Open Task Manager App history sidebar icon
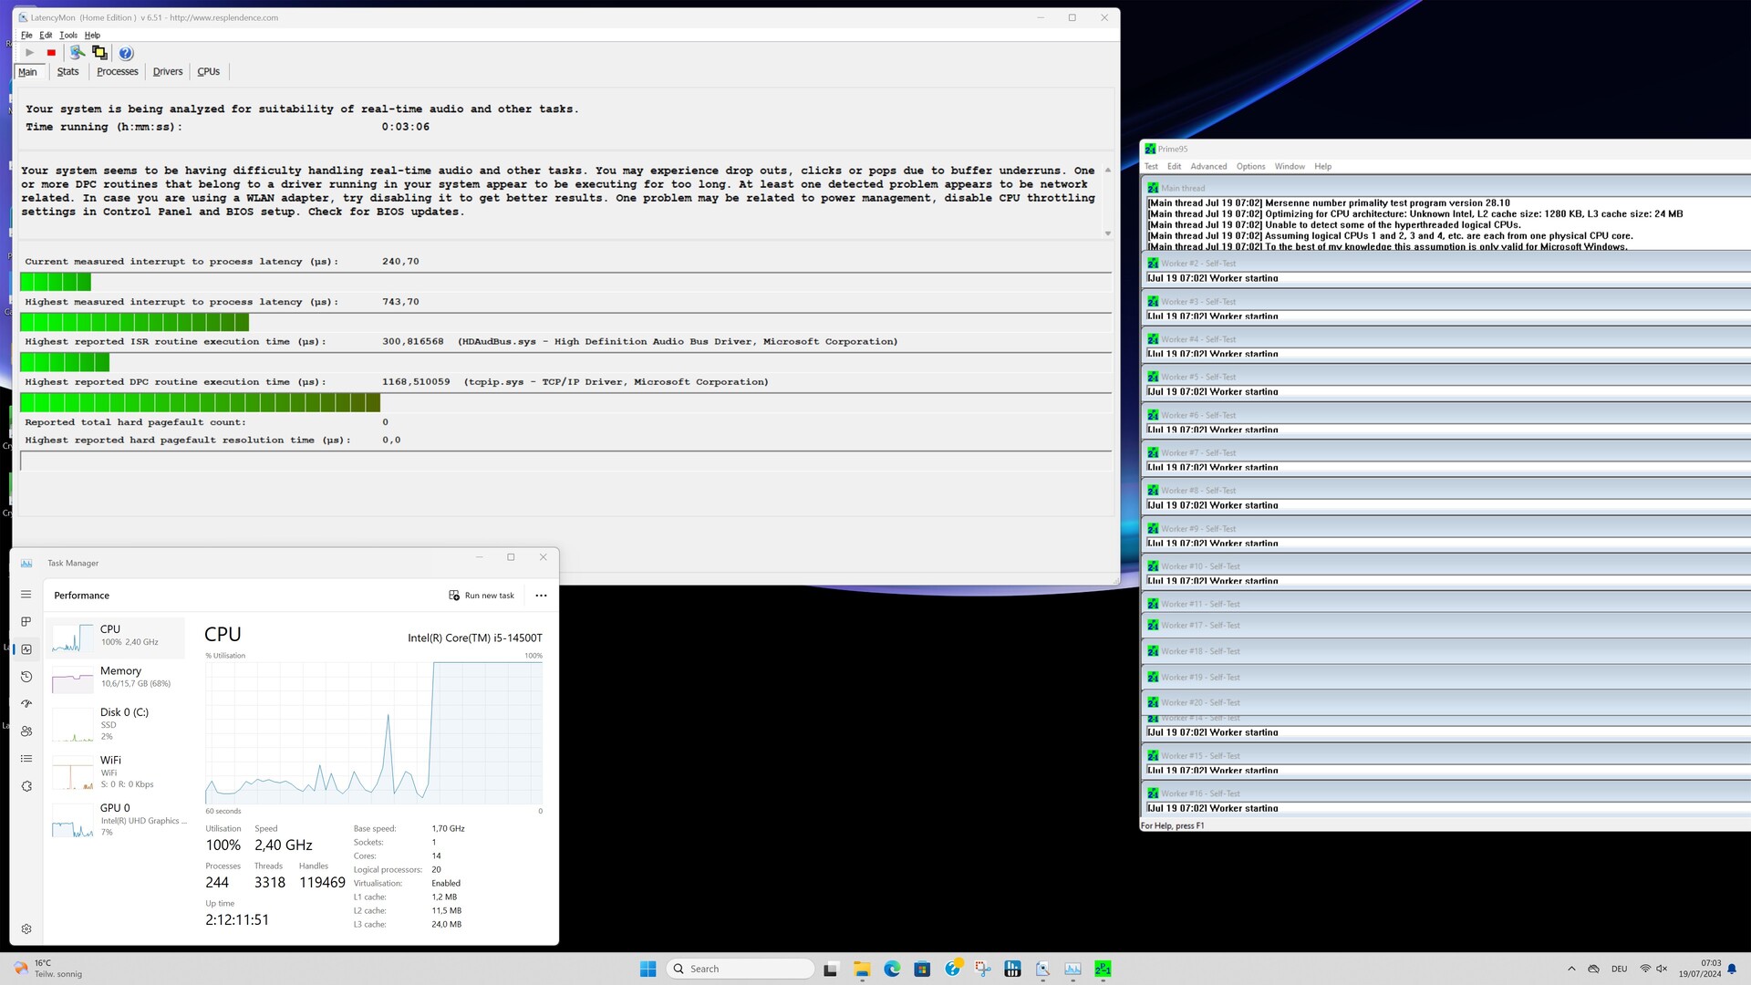The width and height of the screenshot is (1751, 985). [x=26, y=677]
